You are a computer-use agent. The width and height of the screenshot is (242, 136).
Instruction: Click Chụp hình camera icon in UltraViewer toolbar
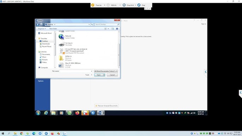(x=124, y=5)
